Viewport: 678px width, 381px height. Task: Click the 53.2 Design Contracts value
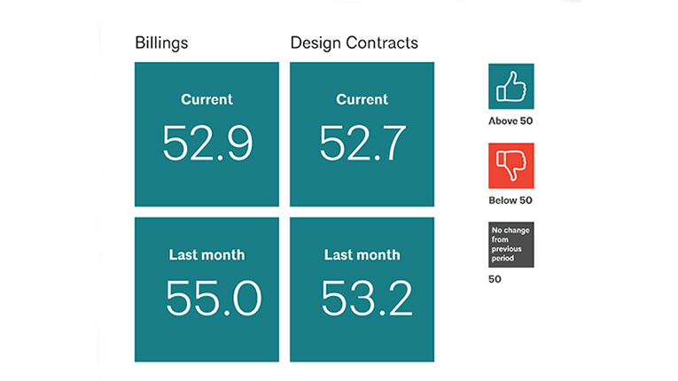tap(366, 299)
